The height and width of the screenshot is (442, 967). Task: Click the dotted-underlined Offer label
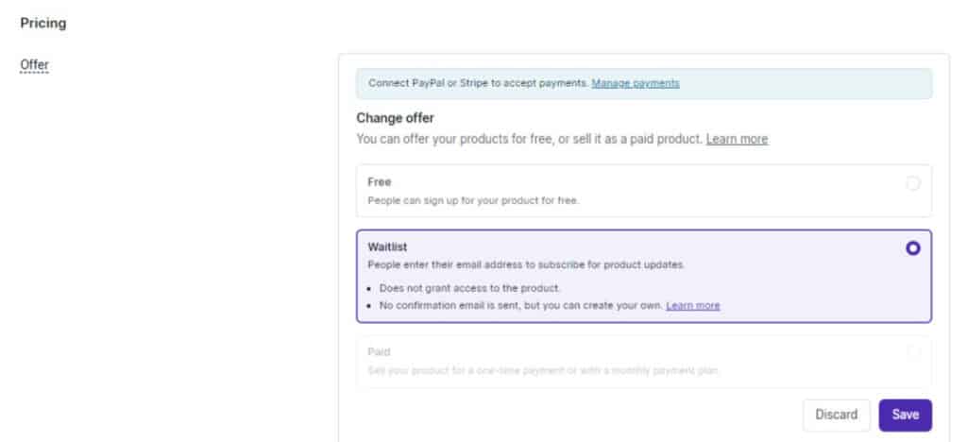click(34, 65)
